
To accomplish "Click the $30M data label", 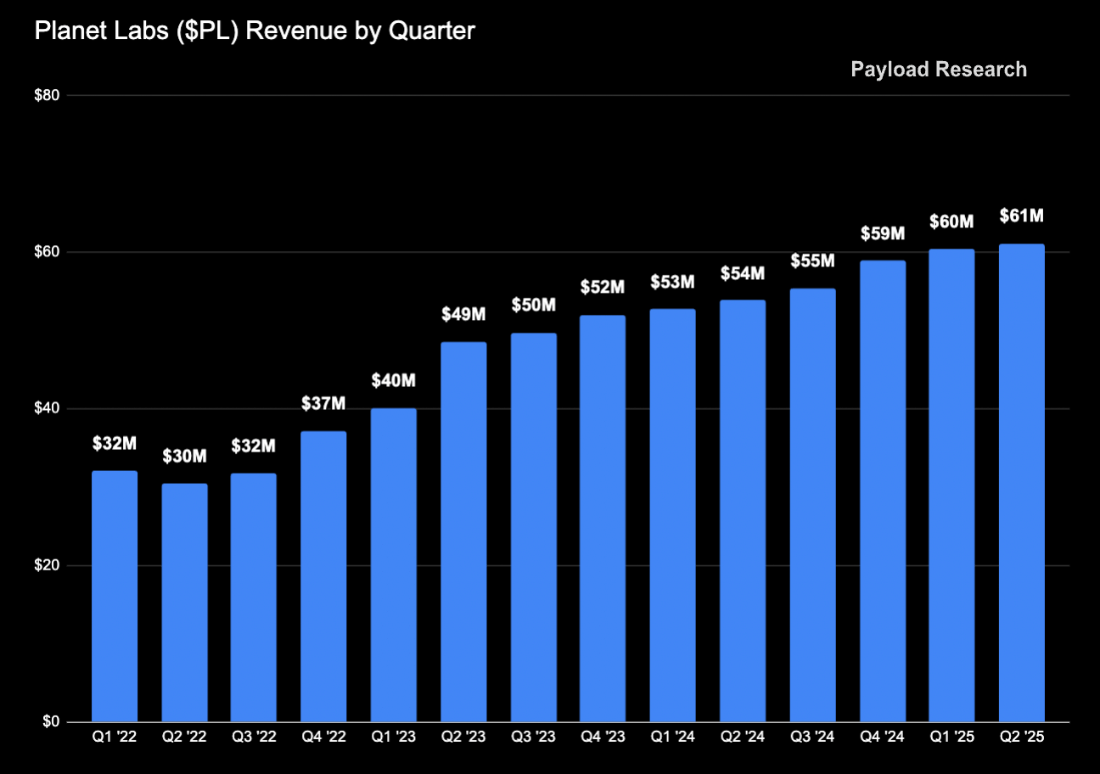I will click(x=184, y=456).
